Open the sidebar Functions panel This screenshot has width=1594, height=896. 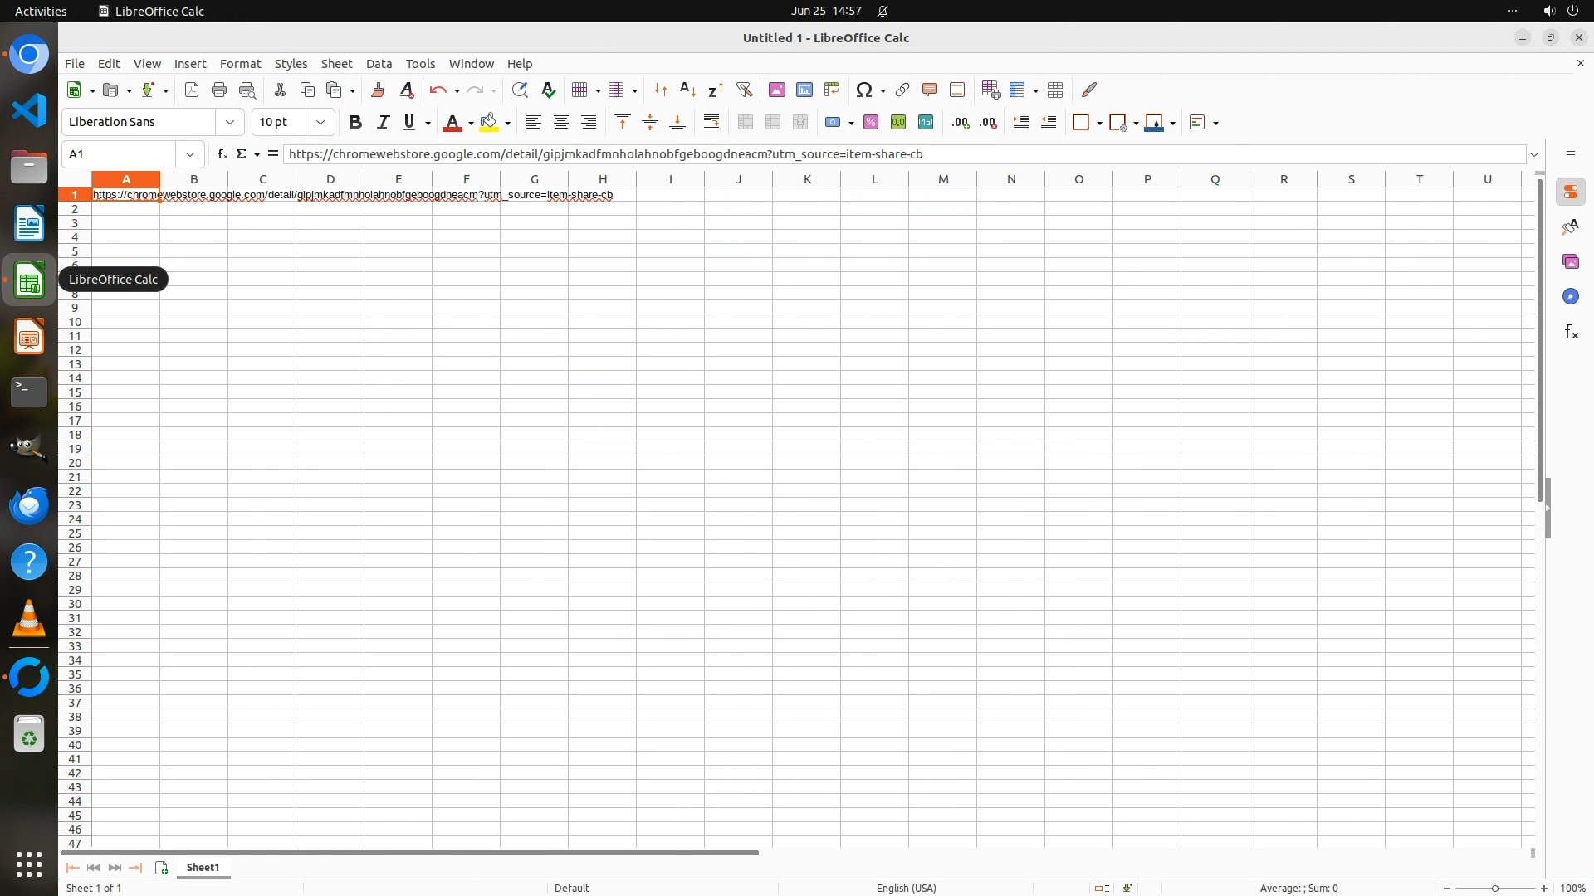(1570, 332)
